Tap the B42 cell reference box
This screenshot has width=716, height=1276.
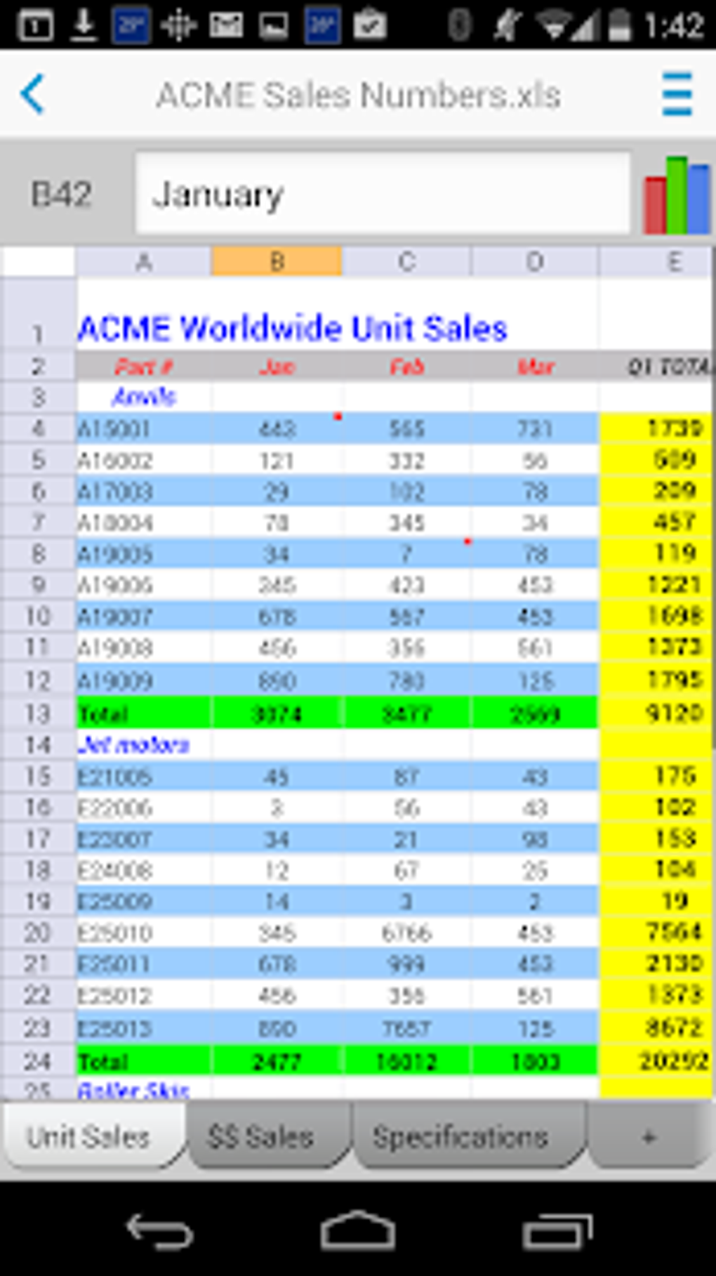(62, 195)
